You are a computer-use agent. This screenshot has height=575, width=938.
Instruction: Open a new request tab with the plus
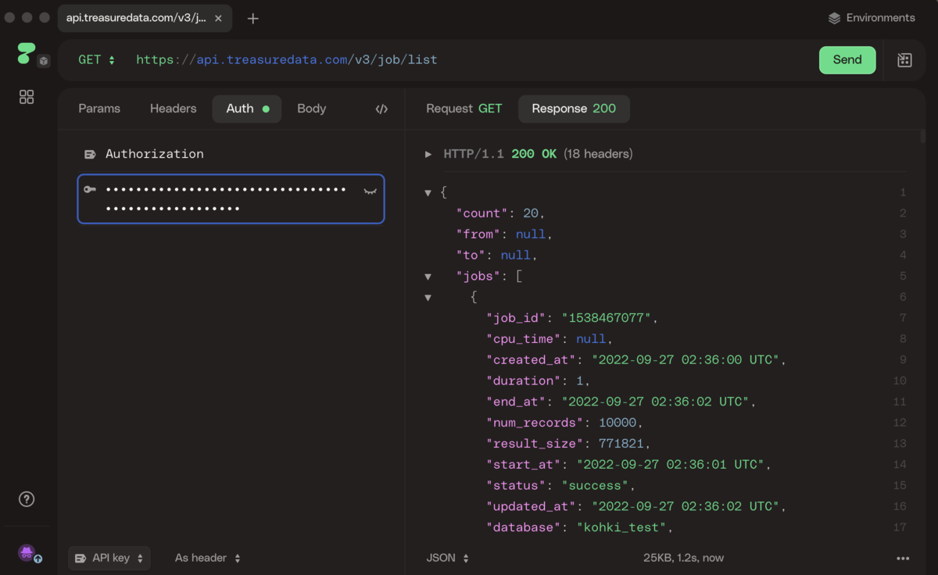[252, 17]
